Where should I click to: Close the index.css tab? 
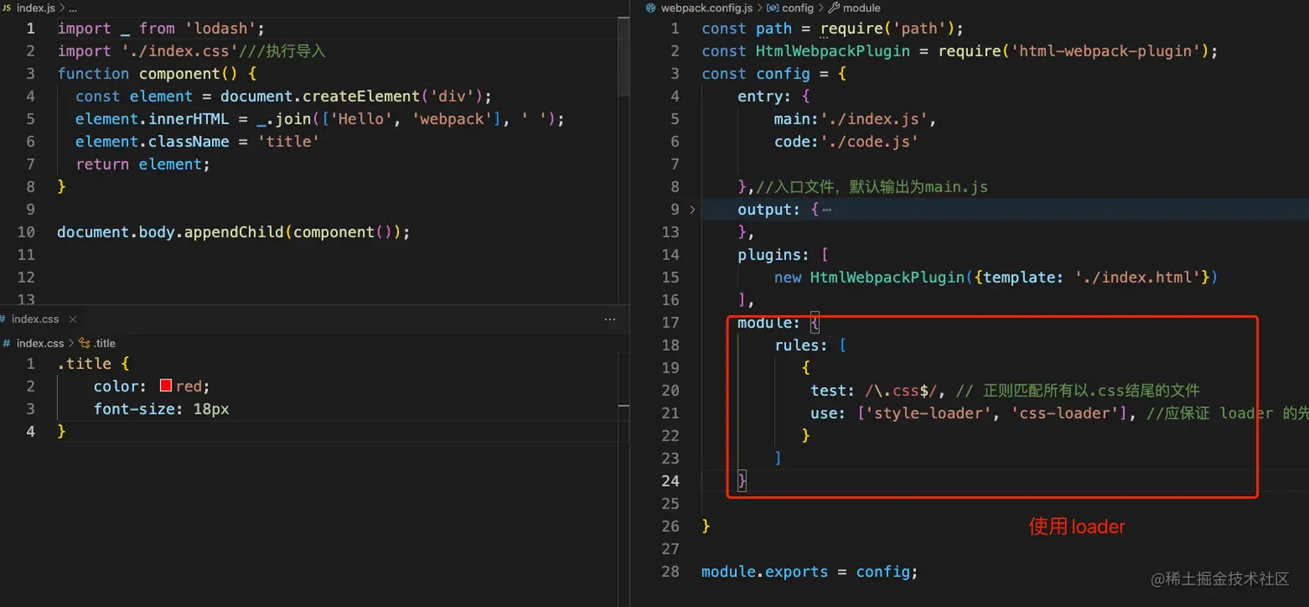coord(73,320)
